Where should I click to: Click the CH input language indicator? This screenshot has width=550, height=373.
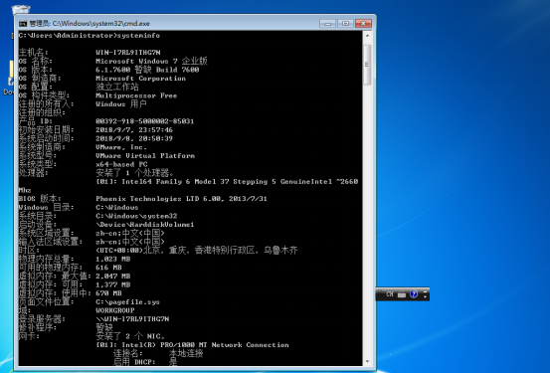[x=390, y=294]
